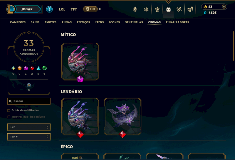Switch to the SKINS tab
The image size is (235, 160).
tap(35, 22)
